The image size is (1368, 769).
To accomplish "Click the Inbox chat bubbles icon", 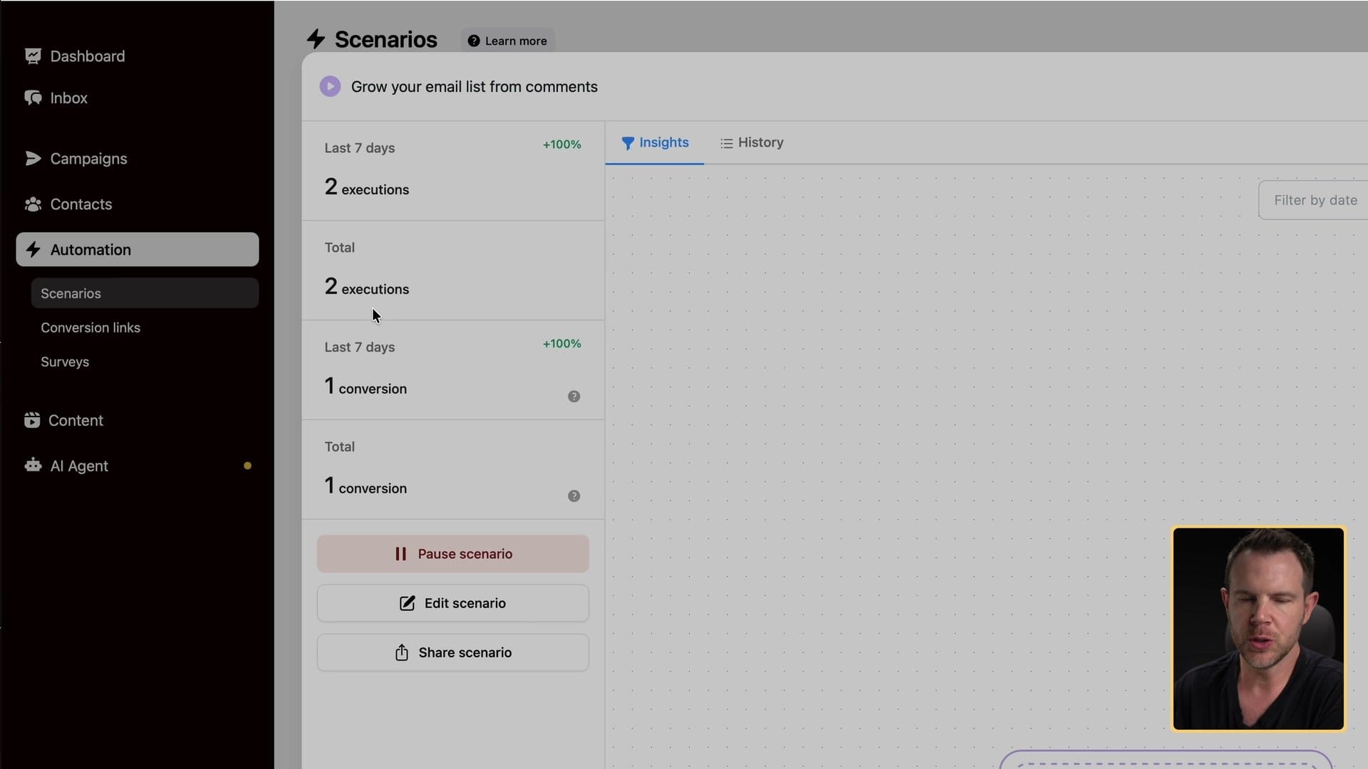I will coord(33,98).
